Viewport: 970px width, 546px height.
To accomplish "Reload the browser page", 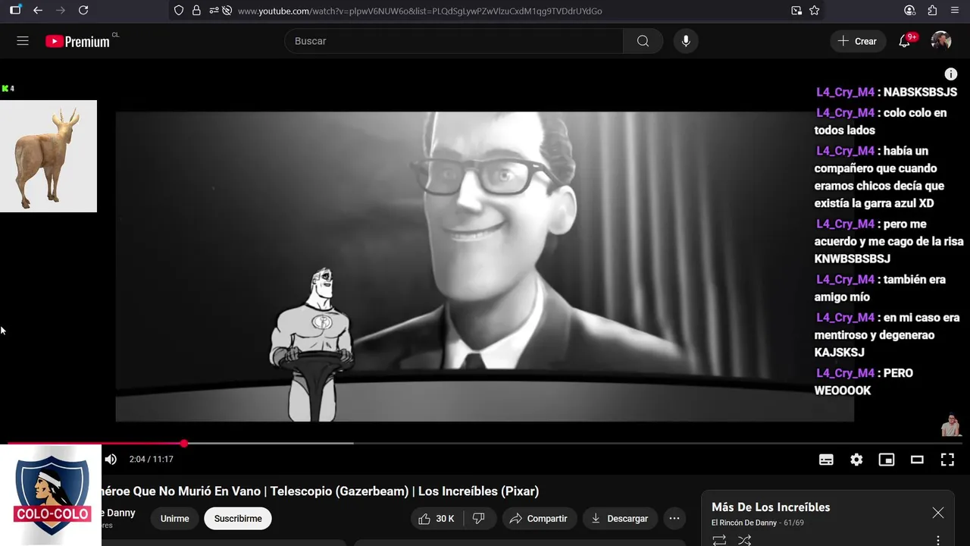I will [x=83, y=11].
